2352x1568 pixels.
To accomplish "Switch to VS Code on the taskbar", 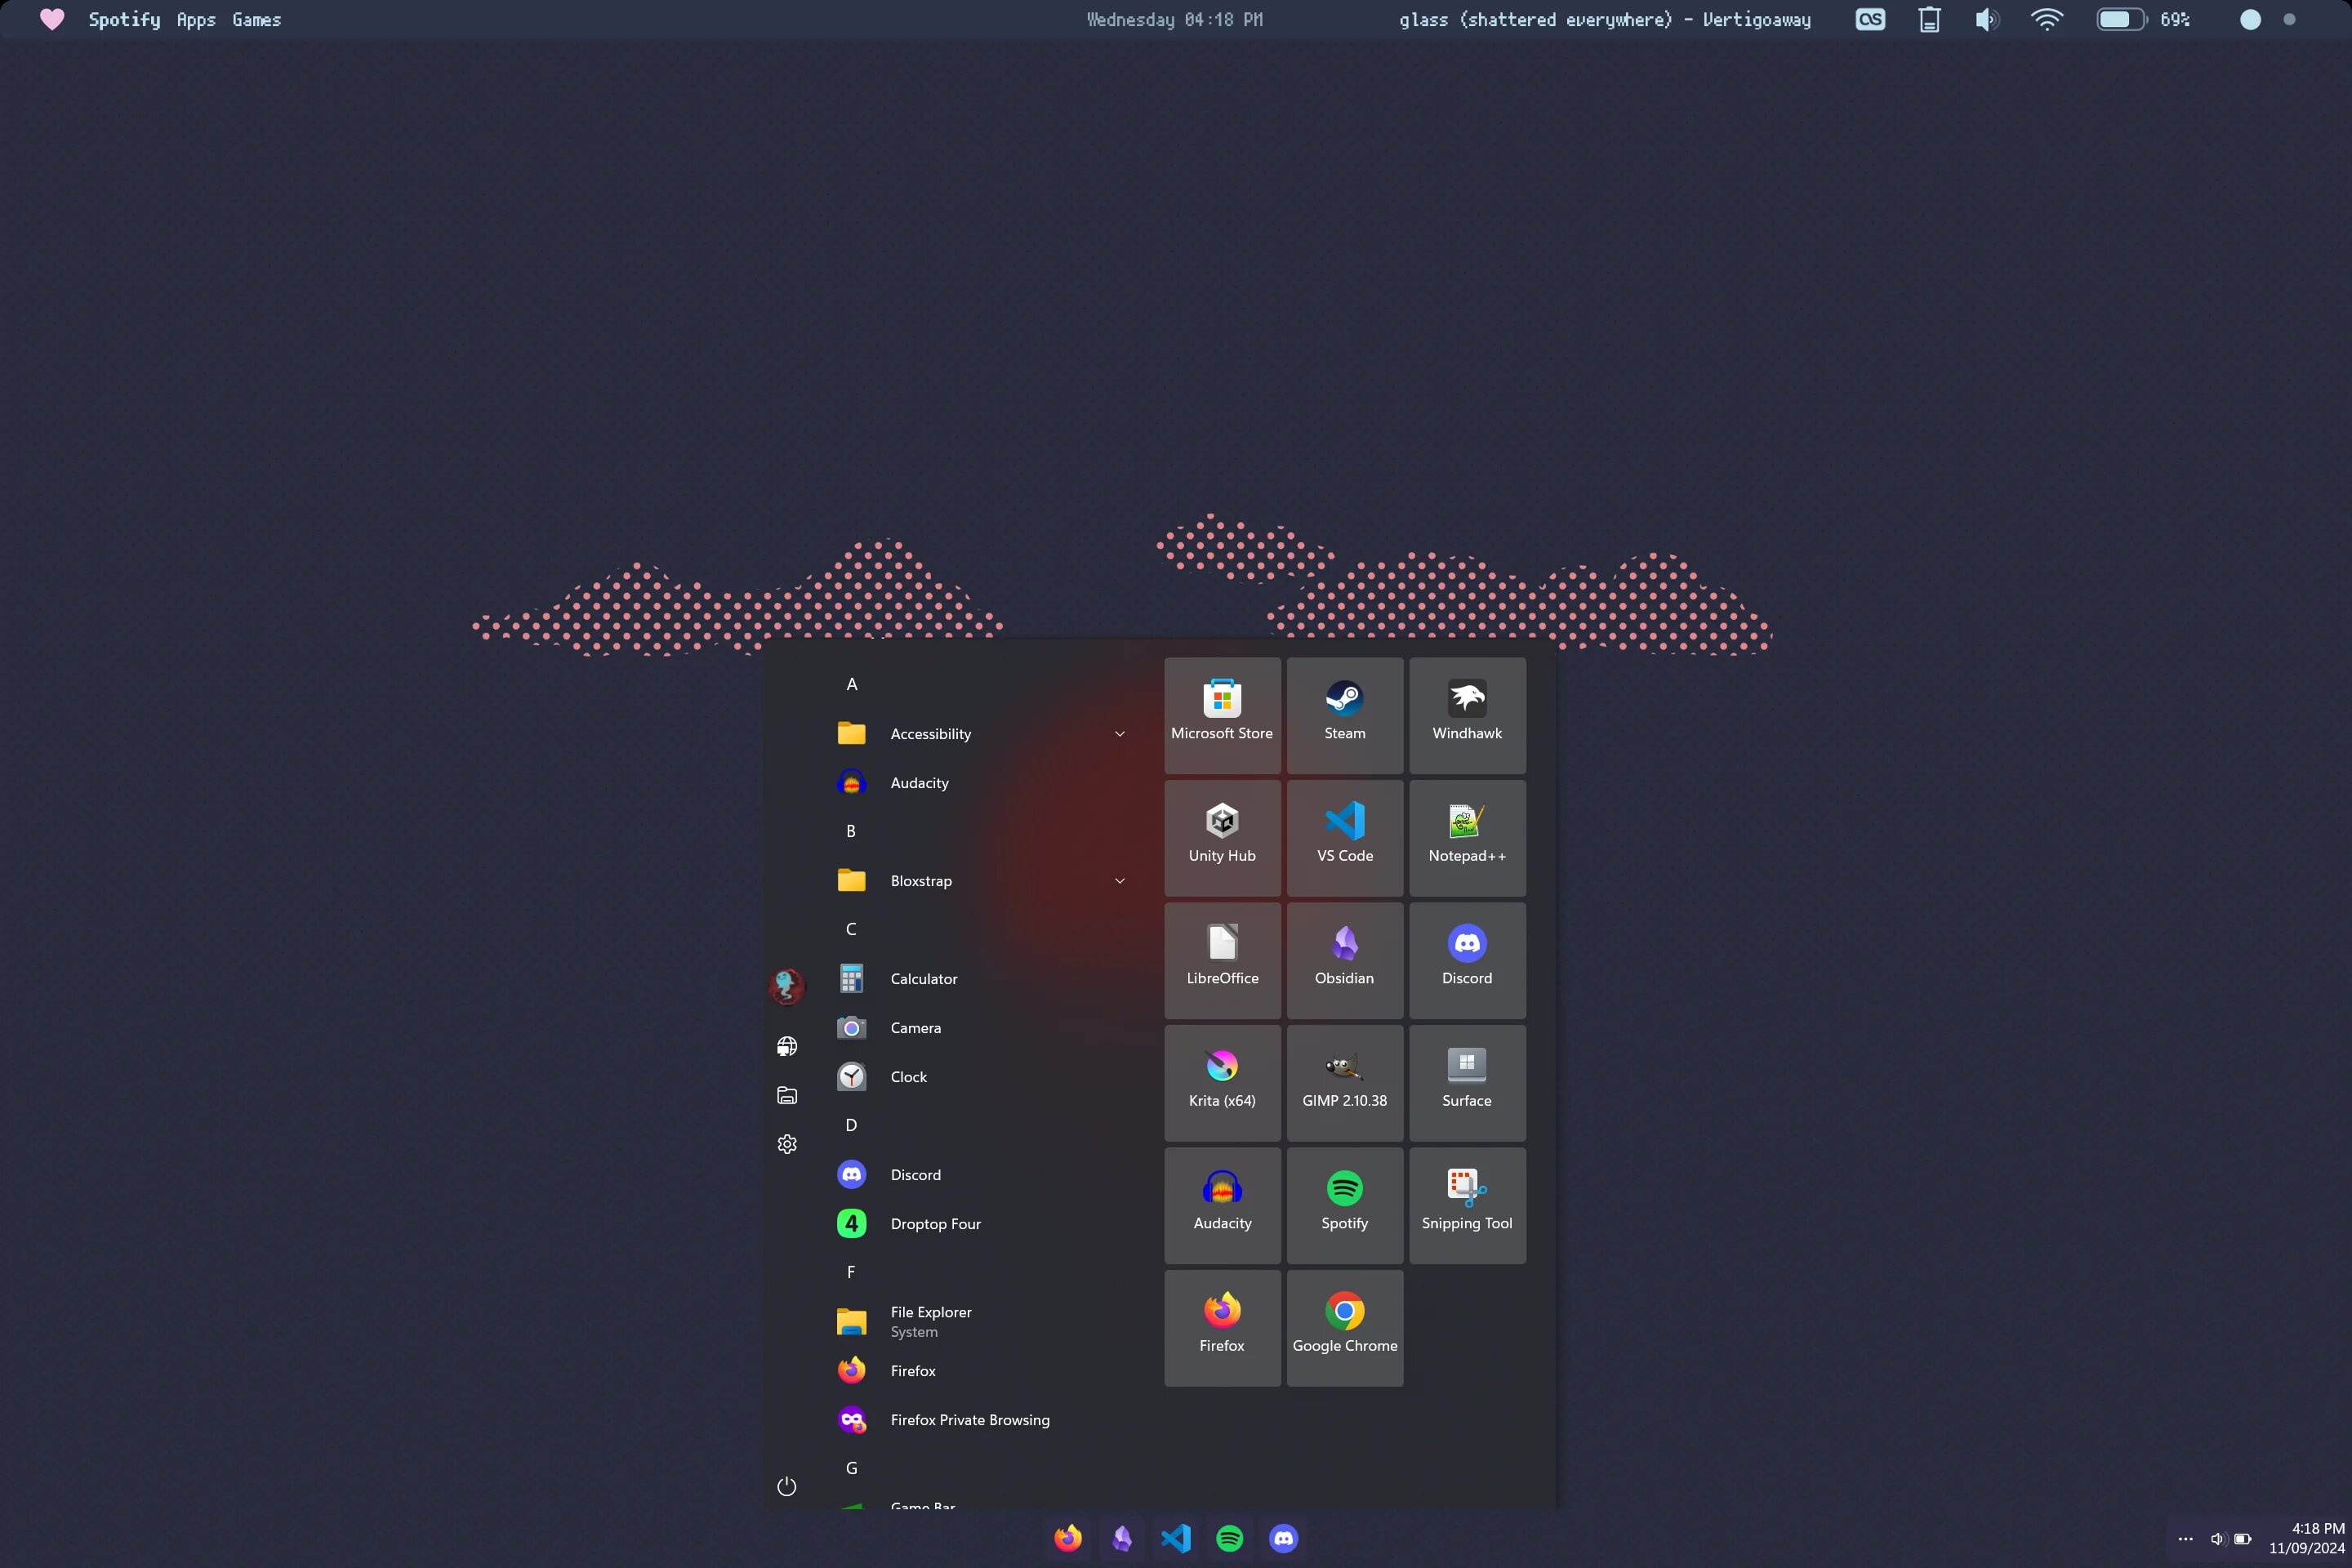I will [1176, 1538].
